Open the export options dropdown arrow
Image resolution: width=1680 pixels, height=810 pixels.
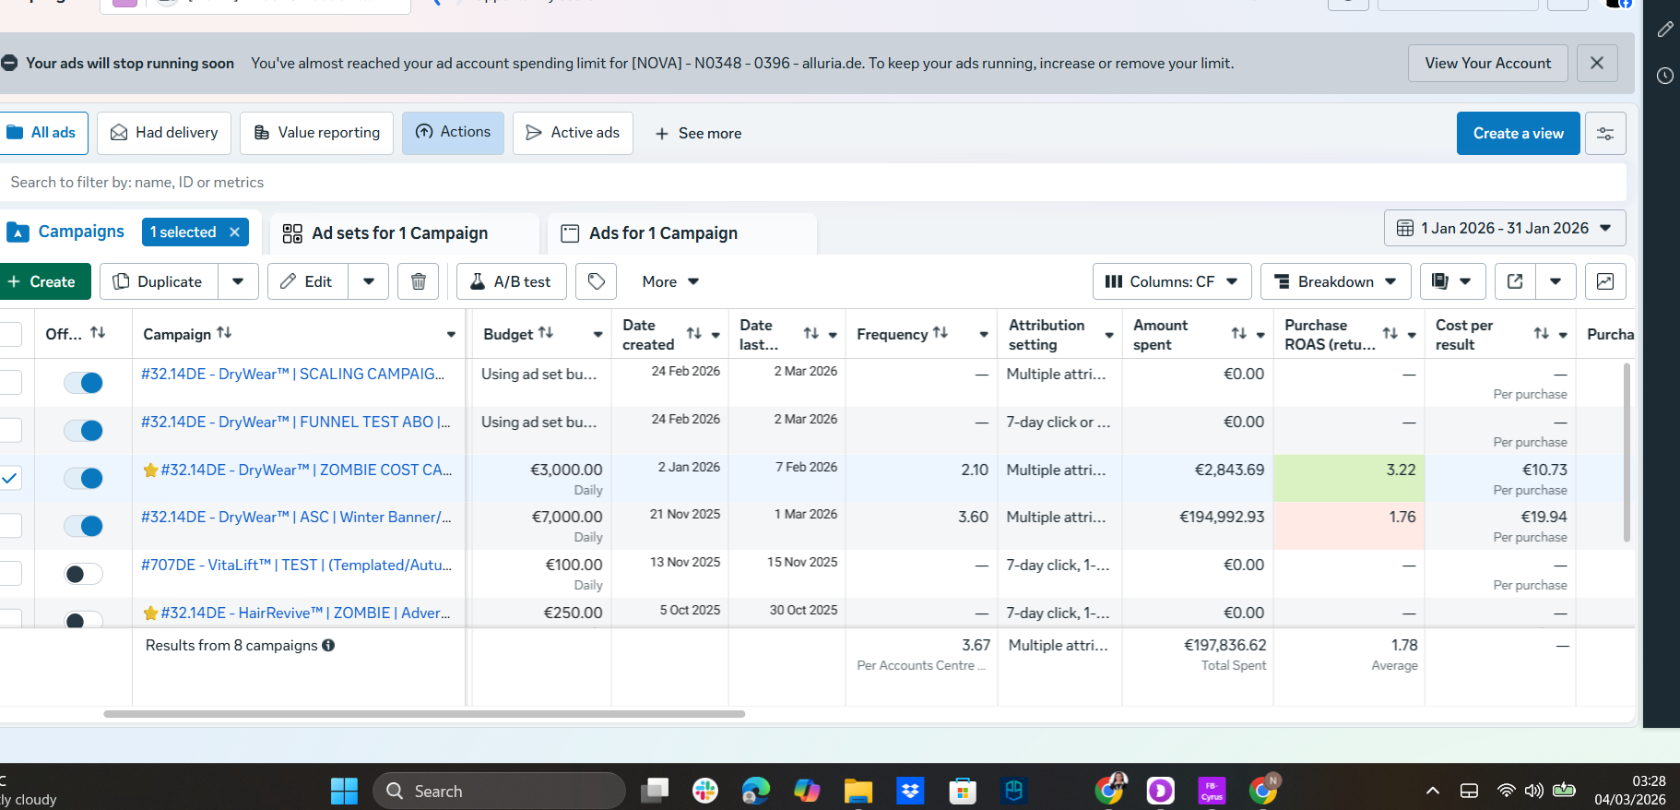tap(1556, 281)
